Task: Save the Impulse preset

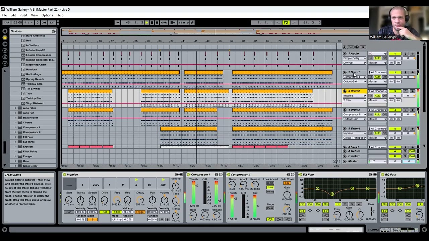Action: click(181, 174)
